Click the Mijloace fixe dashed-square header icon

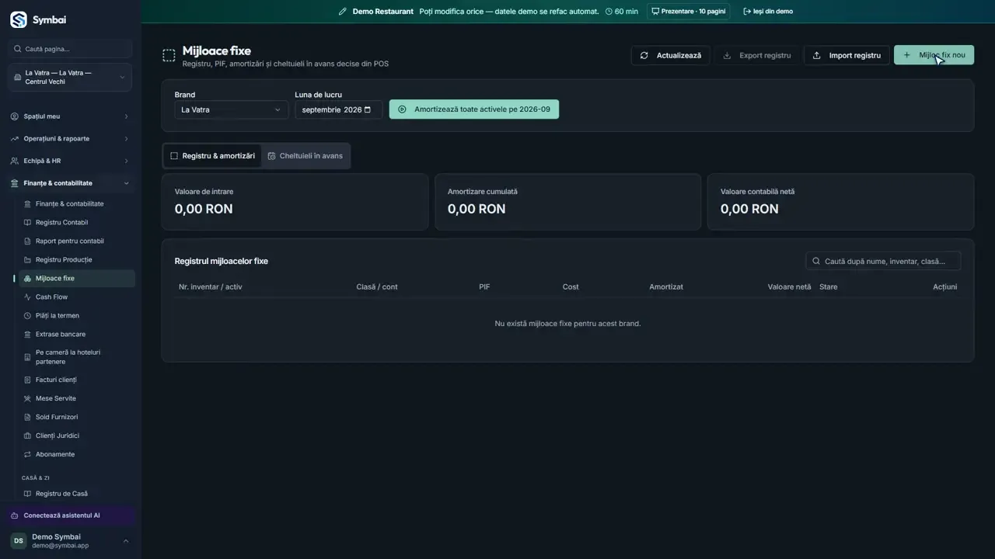click(169, 55)
